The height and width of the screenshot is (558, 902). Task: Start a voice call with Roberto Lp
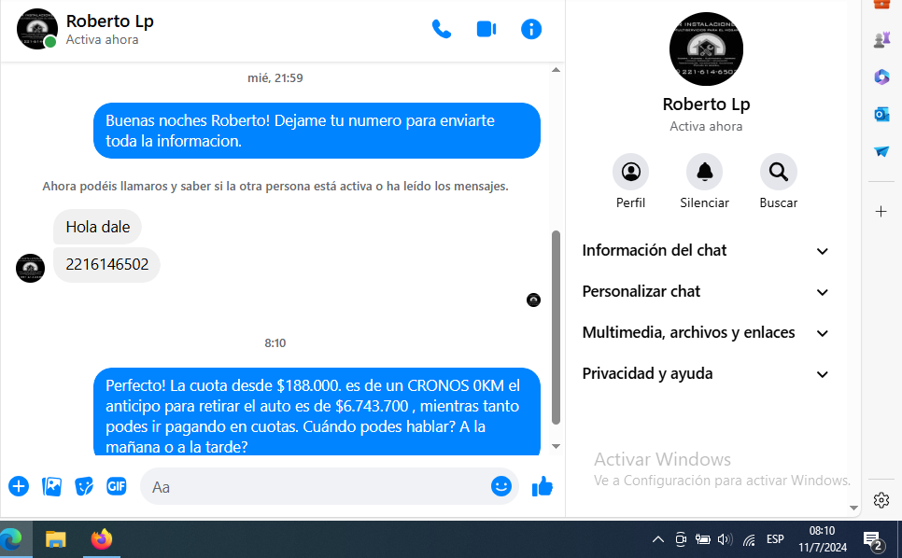coord(442,29)
